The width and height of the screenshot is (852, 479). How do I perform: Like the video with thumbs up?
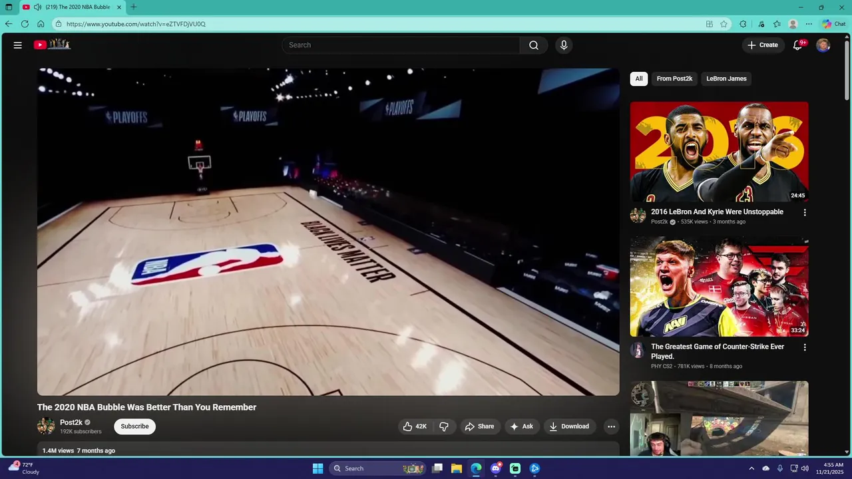click(415, 426)
